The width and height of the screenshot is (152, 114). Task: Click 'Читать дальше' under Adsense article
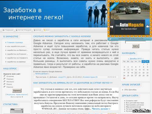pos(42,74)
